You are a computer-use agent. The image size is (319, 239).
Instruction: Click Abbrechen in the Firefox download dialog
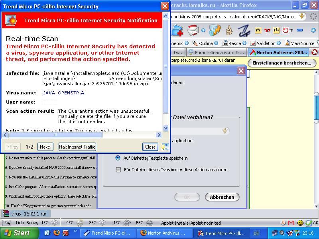(222, 197)
